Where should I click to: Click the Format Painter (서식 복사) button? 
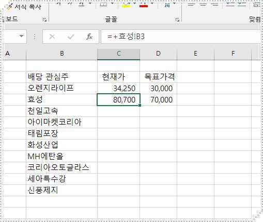click(23, 7)
